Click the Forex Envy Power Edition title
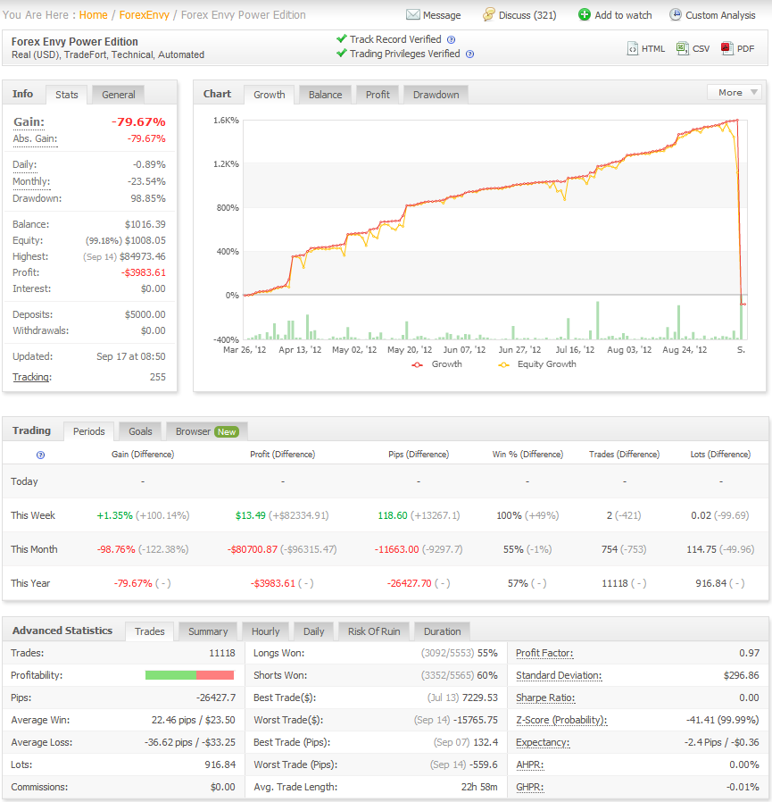 click(x=75, y=42)
